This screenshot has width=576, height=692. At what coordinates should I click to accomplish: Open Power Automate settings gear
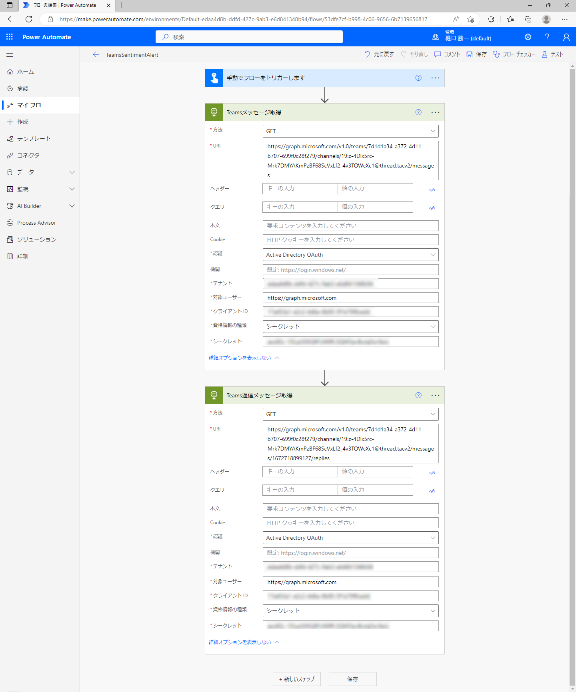pos(528,37)
